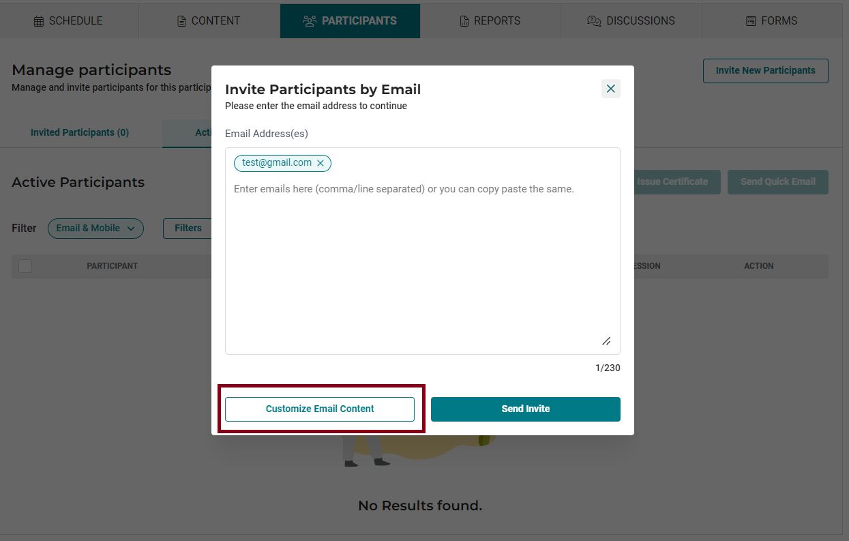Remove the test@gmail.com email chip
The image size is (849, 541).
(x=321, y=163)
